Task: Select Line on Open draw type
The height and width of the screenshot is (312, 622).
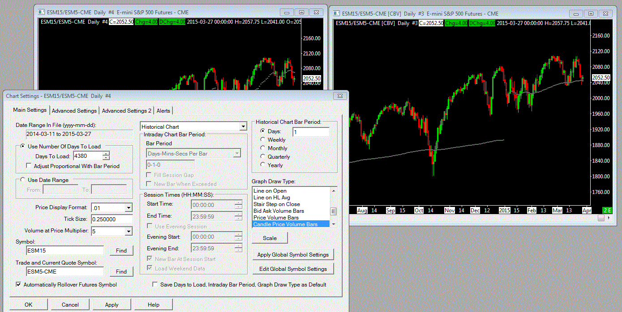Action: [291, 191]
